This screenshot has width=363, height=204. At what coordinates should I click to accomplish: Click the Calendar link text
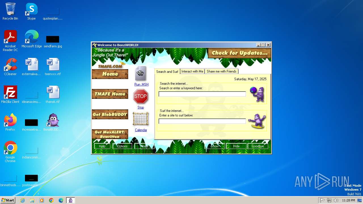[x=141, y=130]
